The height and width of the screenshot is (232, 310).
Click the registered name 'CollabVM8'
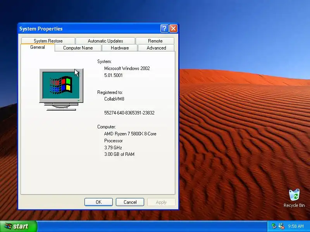[x=114, y=99]
